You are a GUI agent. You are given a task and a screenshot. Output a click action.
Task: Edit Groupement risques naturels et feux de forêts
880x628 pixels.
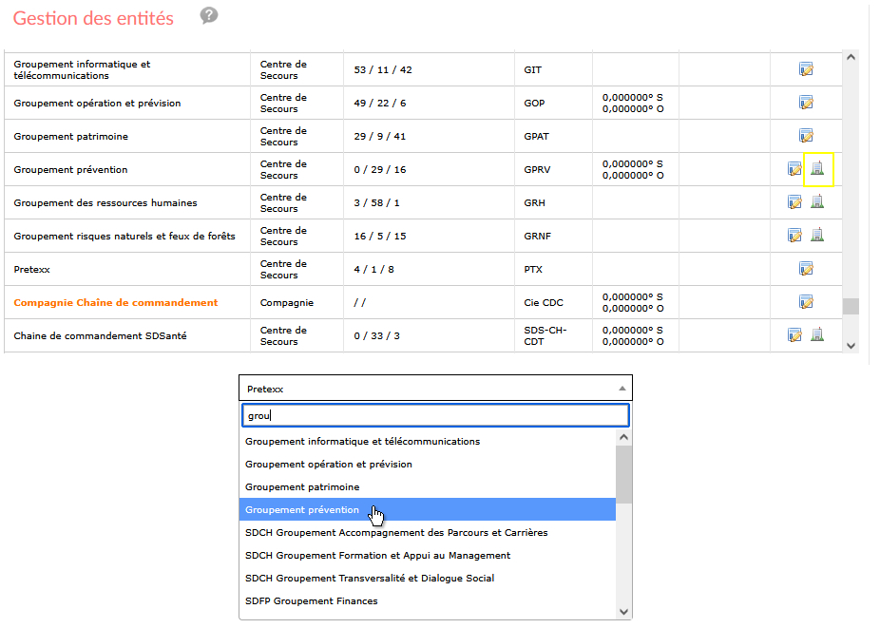tap(794, 236)
